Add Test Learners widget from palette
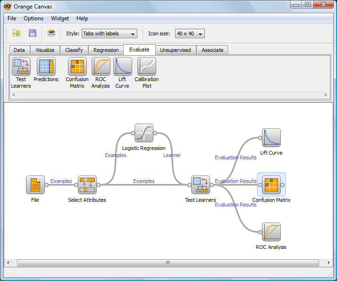Viewport: 337px width, 281px height. tap(21, 66)
